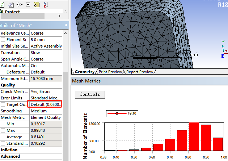
Task: Click the Controls button in Mesh Metrics
Action: click(90, 94)
